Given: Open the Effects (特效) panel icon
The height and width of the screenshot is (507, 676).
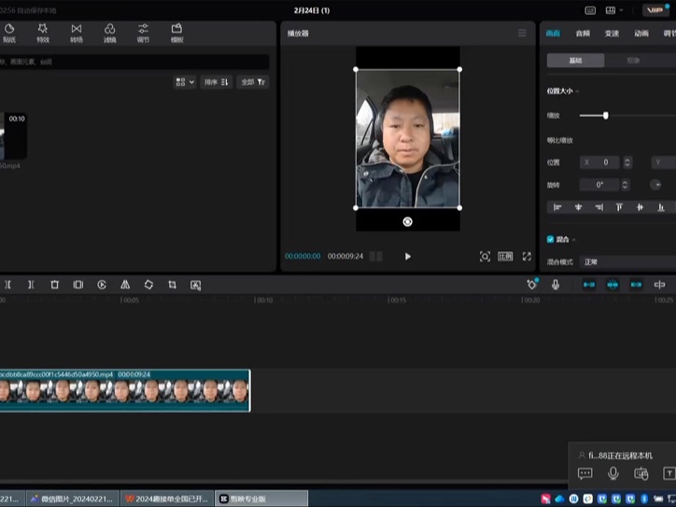Looking at the screenshot, I should (x=43, y=34).
